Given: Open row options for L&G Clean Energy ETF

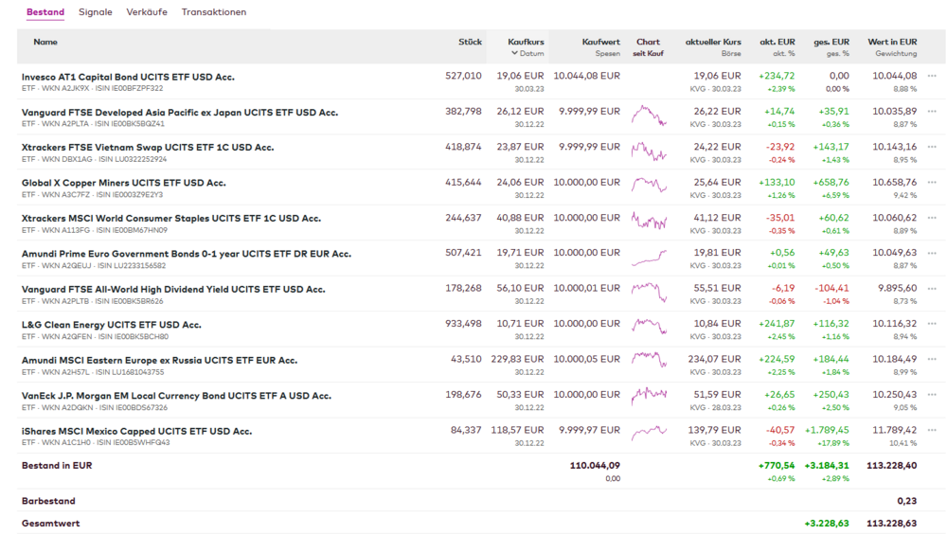Looking at the screenshot, I should 932,324.
